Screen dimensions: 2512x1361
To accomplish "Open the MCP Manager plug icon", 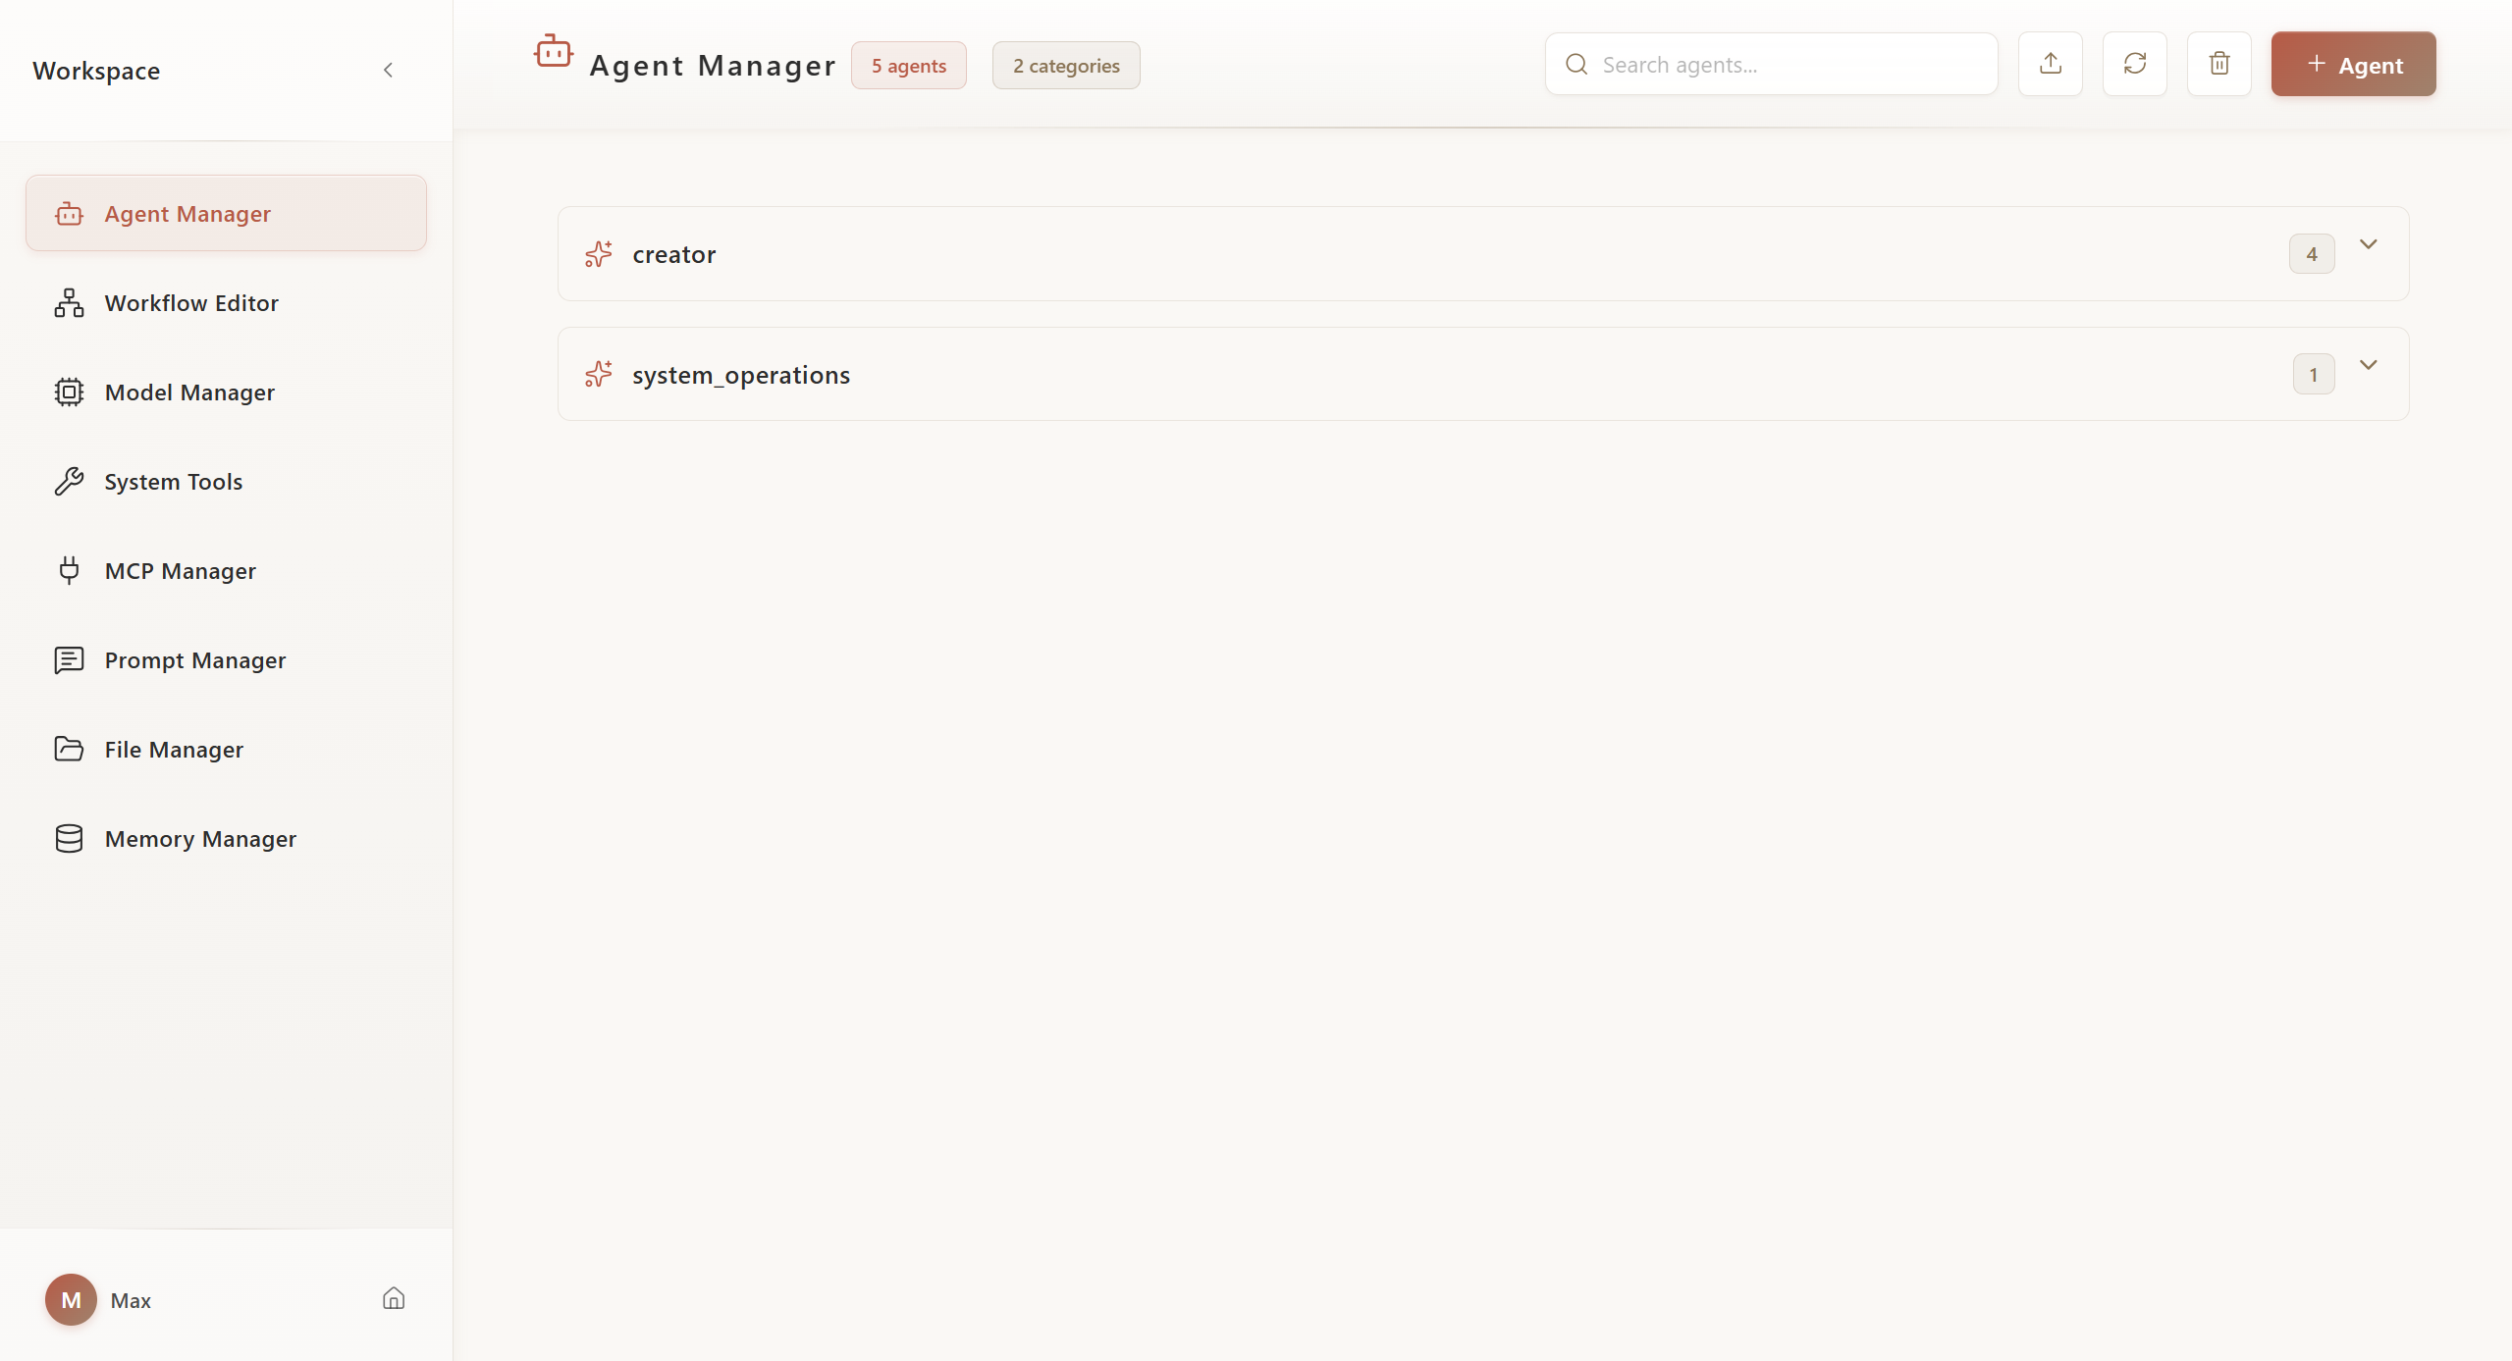I will pyautogui.click(x=68, y=570).
